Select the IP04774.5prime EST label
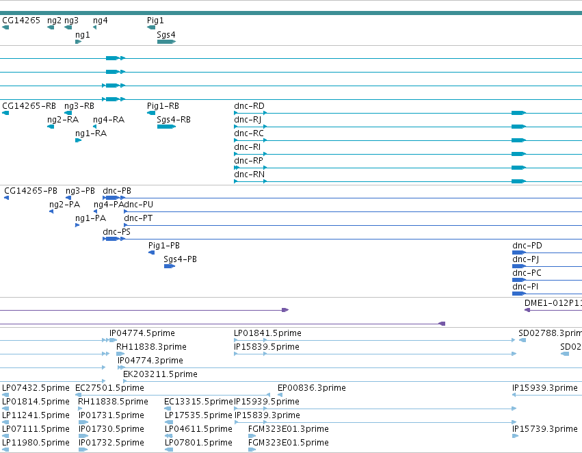This screenshot has width=582, height=453. (142, 333)
